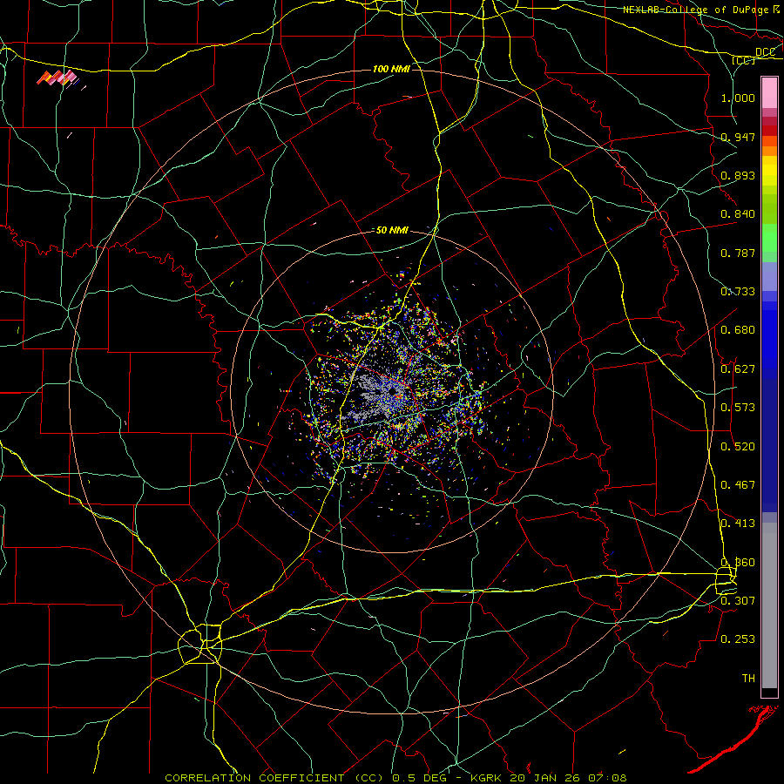
Task: Click the gray lower segment of the color bar
Action: tap(769, 605)
